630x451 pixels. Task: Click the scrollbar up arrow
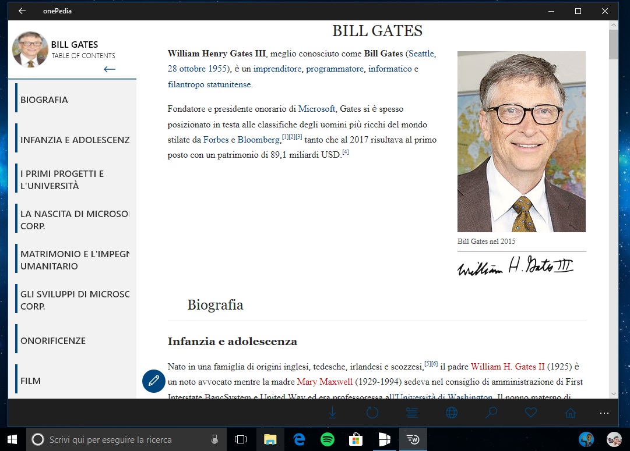click(x=614, y=25)
